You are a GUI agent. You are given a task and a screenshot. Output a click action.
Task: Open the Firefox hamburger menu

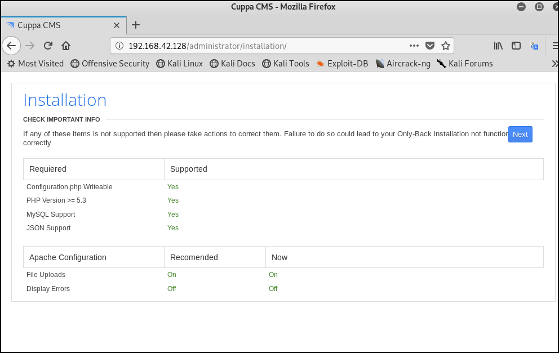(x=555, y=46)
